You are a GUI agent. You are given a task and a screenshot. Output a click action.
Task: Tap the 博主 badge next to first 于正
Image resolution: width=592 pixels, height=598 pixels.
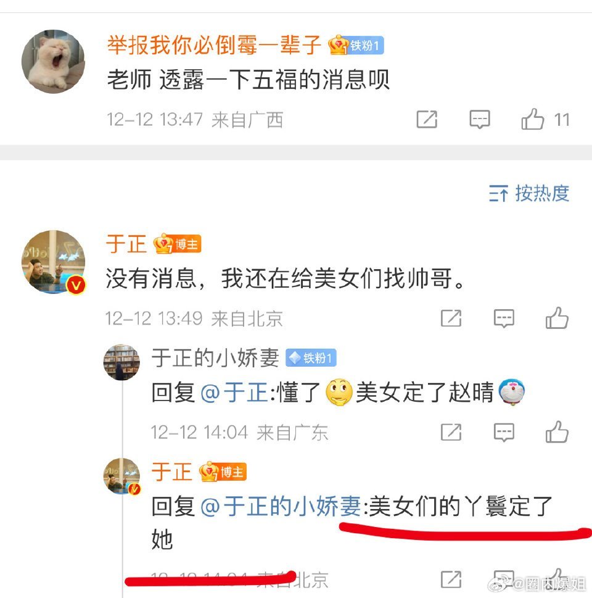[177, 244]
